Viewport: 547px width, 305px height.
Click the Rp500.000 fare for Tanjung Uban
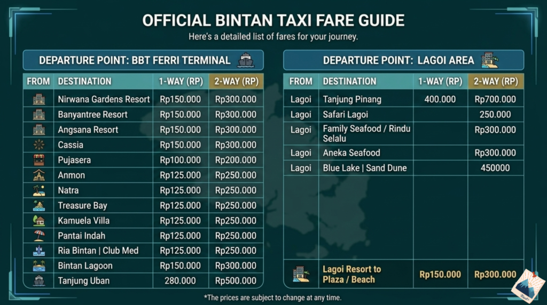click(x=236, y=281)
